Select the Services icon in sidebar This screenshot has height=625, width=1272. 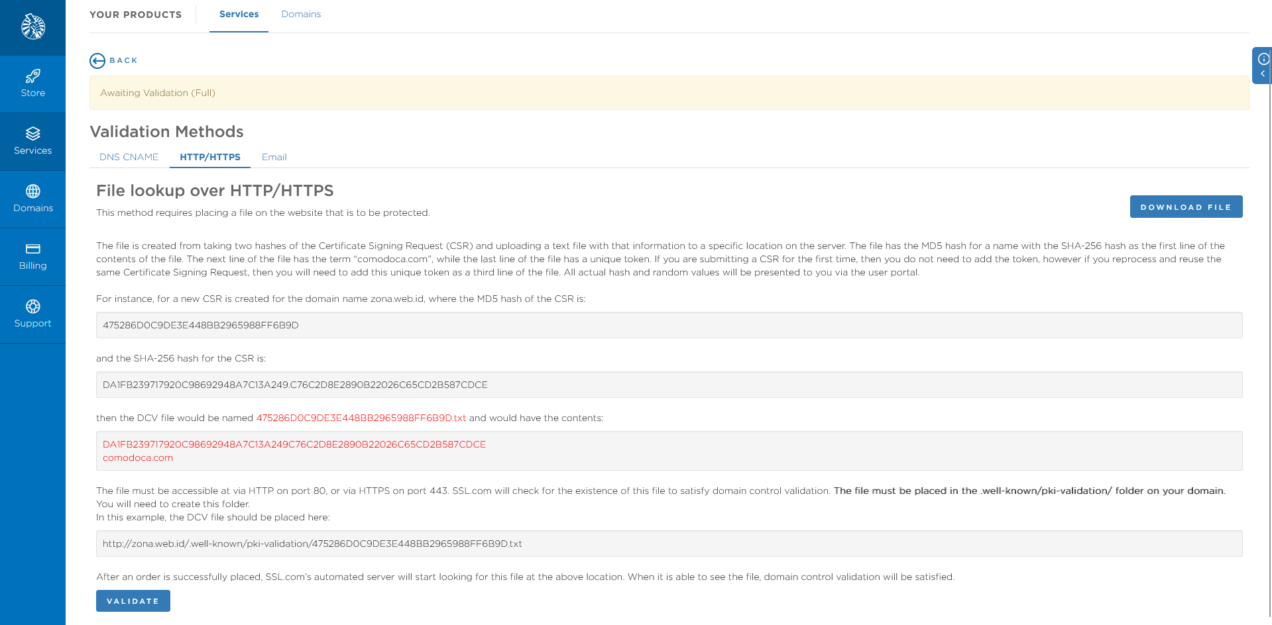coord(32,141)
